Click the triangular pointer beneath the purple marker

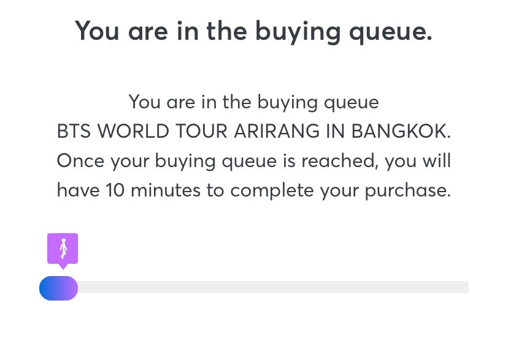pos(63,266)
